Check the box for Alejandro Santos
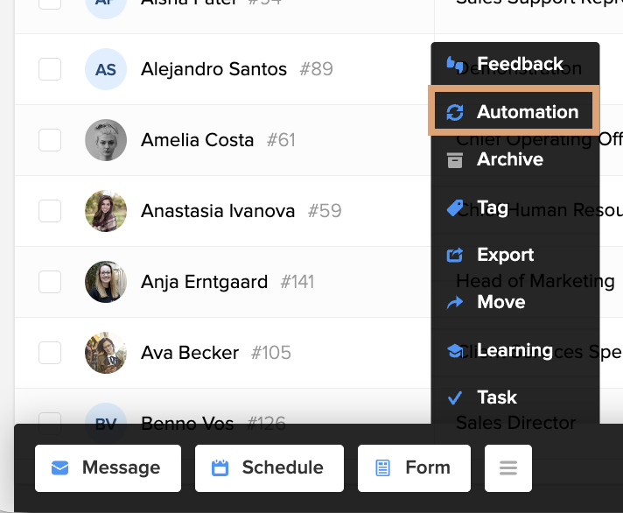The image size is (623, 513). coord(50,69)
